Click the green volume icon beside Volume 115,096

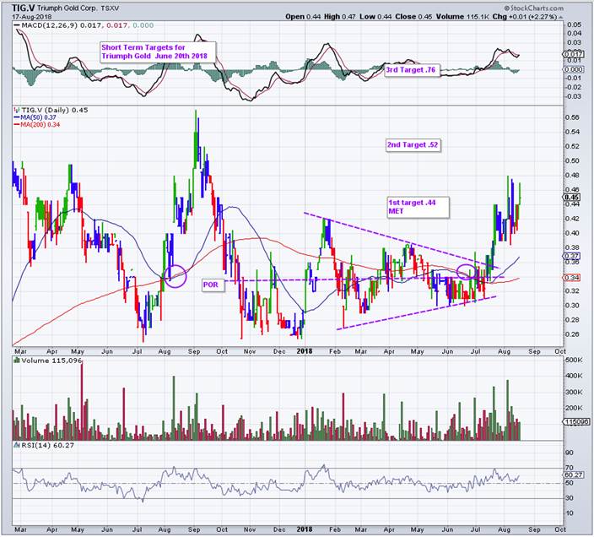(16, 361)
